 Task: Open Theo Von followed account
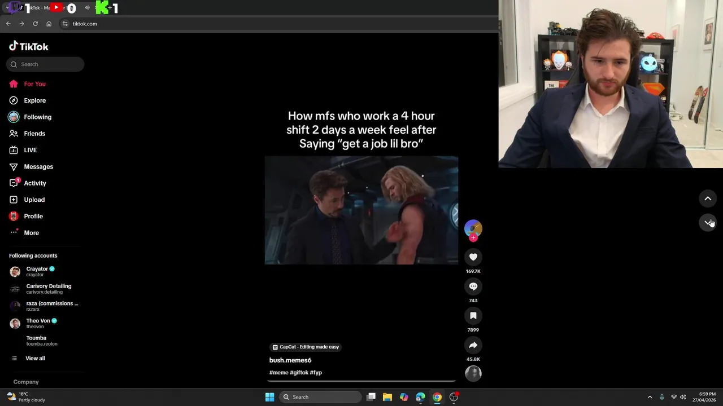point(44,323)
